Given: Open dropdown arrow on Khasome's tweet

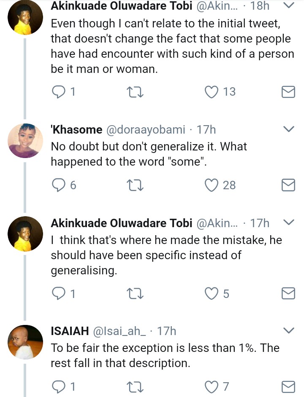Looking at the screenshot, I should [x=288, y=129].
